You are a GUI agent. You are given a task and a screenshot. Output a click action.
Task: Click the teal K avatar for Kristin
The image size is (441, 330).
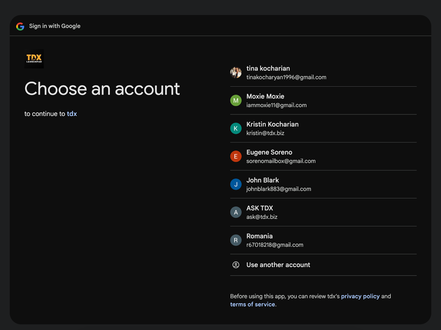click(x=236, y=128)
